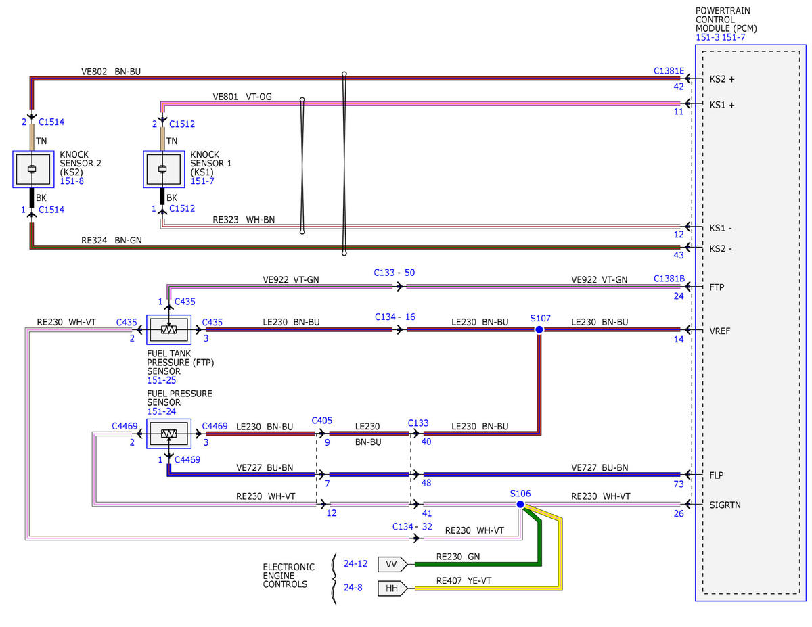Select the Fuel Pressure Sensor symbol
Viewport: 812px width, 627px height.
point(168,434)
